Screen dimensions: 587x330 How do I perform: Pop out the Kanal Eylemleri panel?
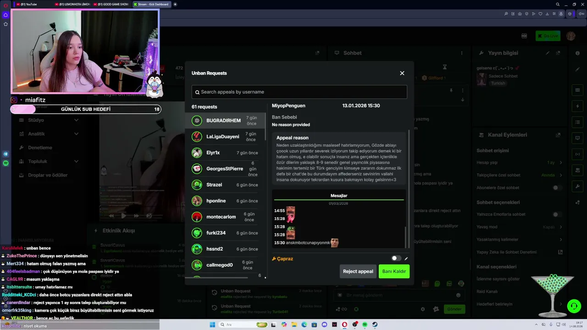click(558, 135)
